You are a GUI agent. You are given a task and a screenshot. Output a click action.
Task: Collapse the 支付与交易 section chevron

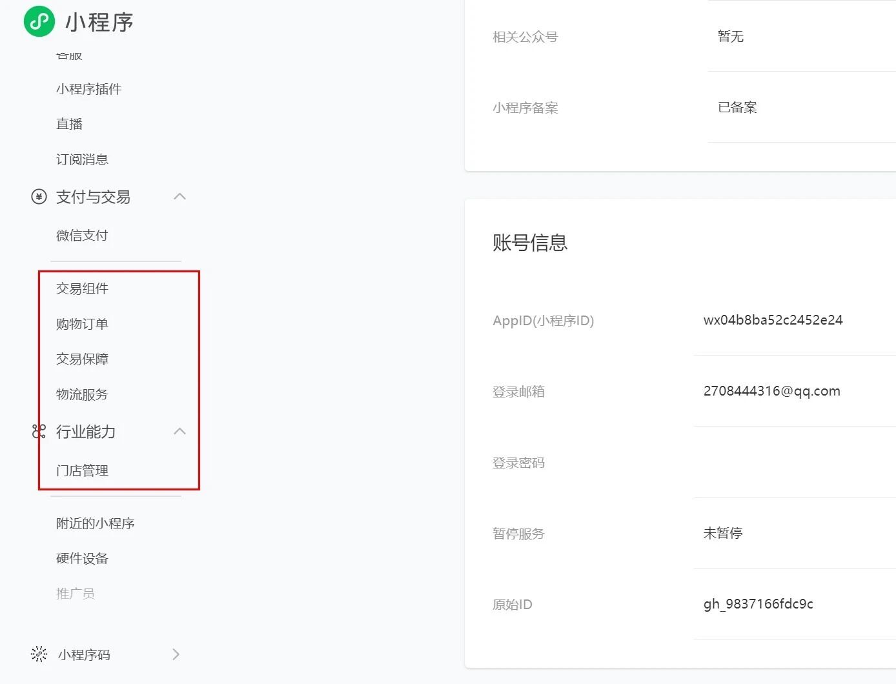(180, 196)
